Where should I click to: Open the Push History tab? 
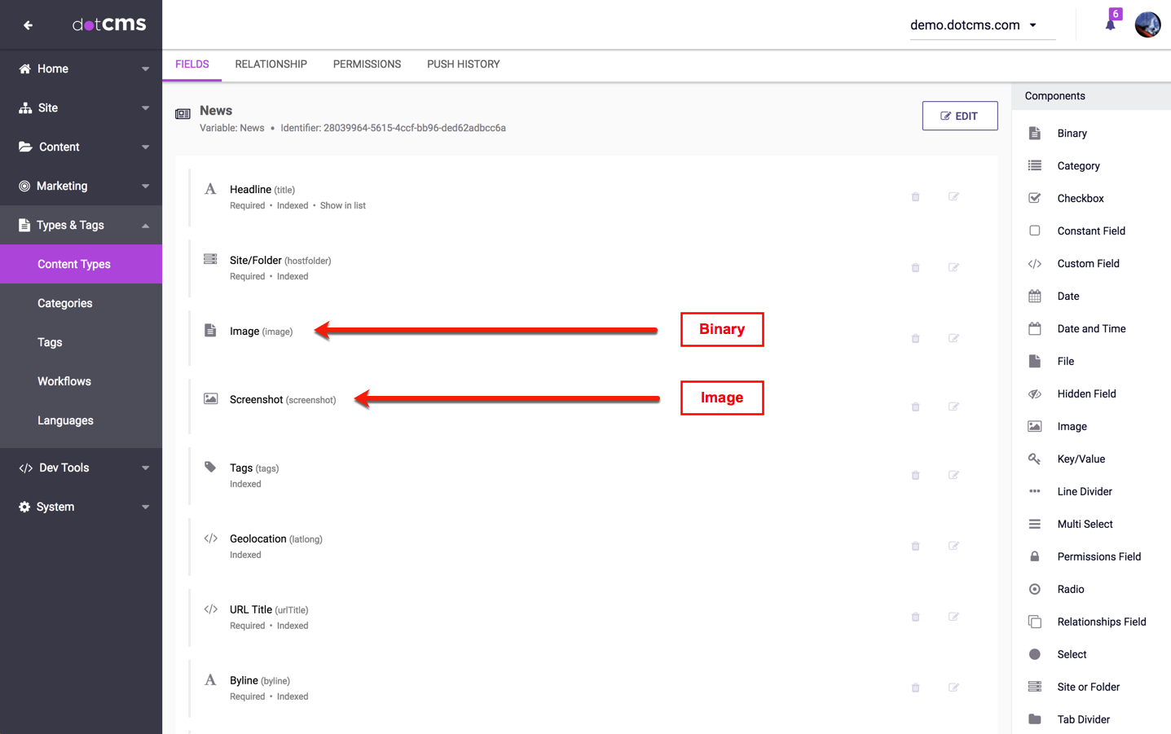(463, 64)
